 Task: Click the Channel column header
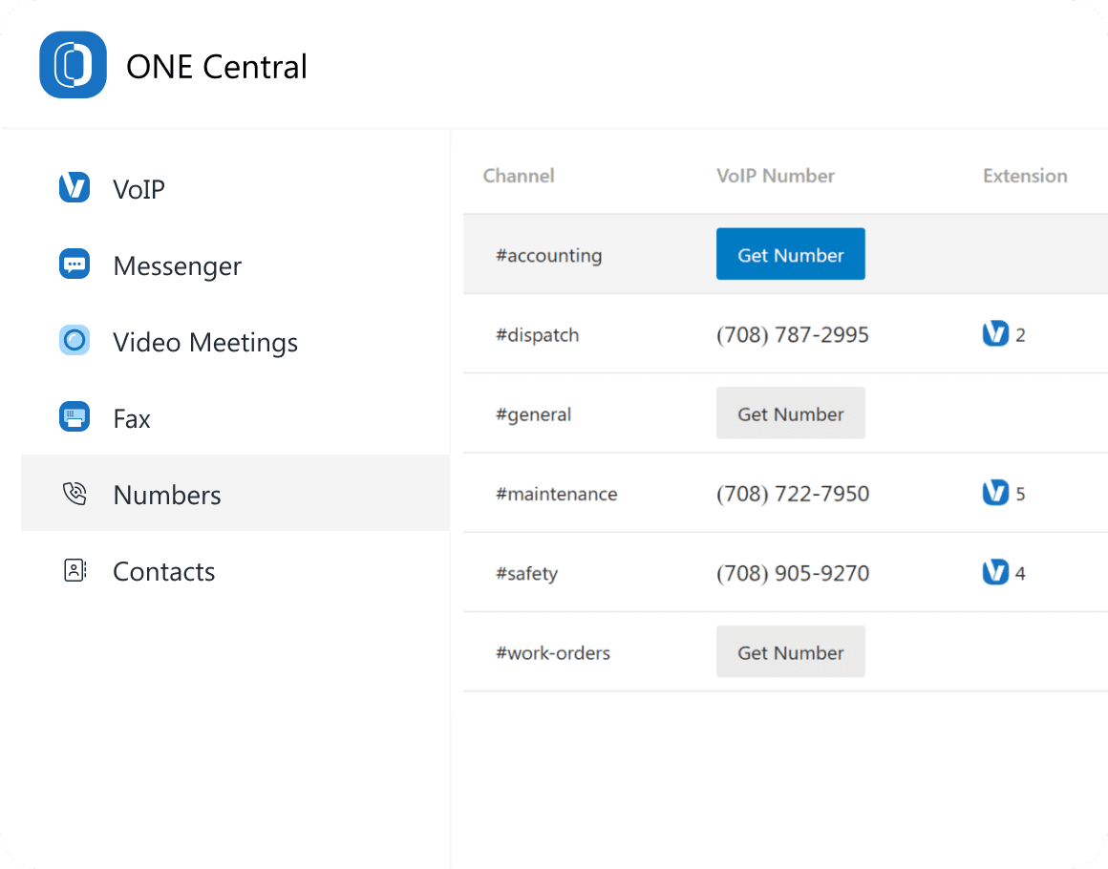pos(519,176)
